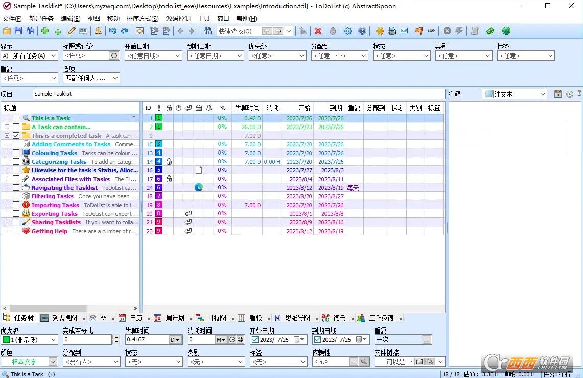Add a new task with the green plus
The height and width of the screenshot is (378, 583).
click(45, 31)
